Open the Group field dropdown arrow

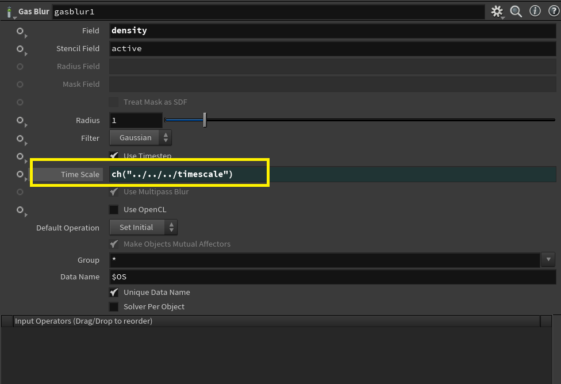[548, 259]
